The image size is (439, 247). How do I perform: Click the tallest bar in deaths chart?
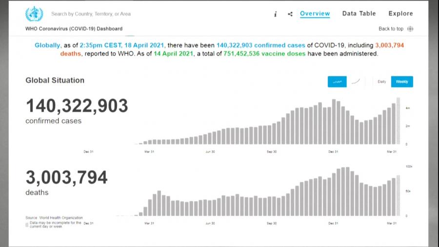click(347, 191)
